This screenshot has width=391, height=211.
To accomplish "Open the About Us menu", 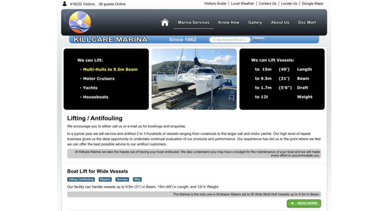I will [x=280, y=23].
